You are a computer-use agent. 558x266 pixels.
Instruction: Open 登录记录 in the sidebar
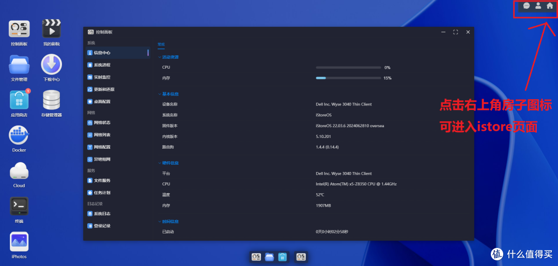click(x=118, y=226)
